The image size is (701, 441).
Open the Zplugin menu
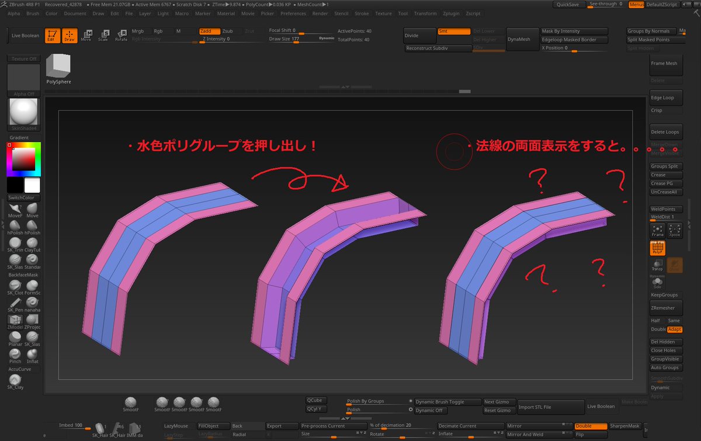pos(451,13)
